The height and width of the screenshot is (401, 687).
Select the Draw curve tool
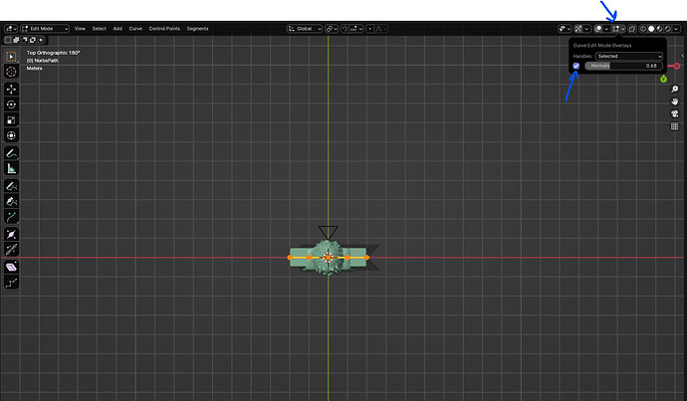11,186
